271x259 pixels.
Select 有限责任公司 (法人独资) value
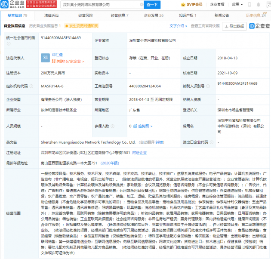click(x=61, y=99)
